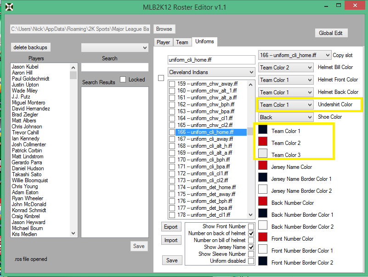Click uniform list scroll up arrow
Viewport: 368px width, 277px height.
(250, 84)
